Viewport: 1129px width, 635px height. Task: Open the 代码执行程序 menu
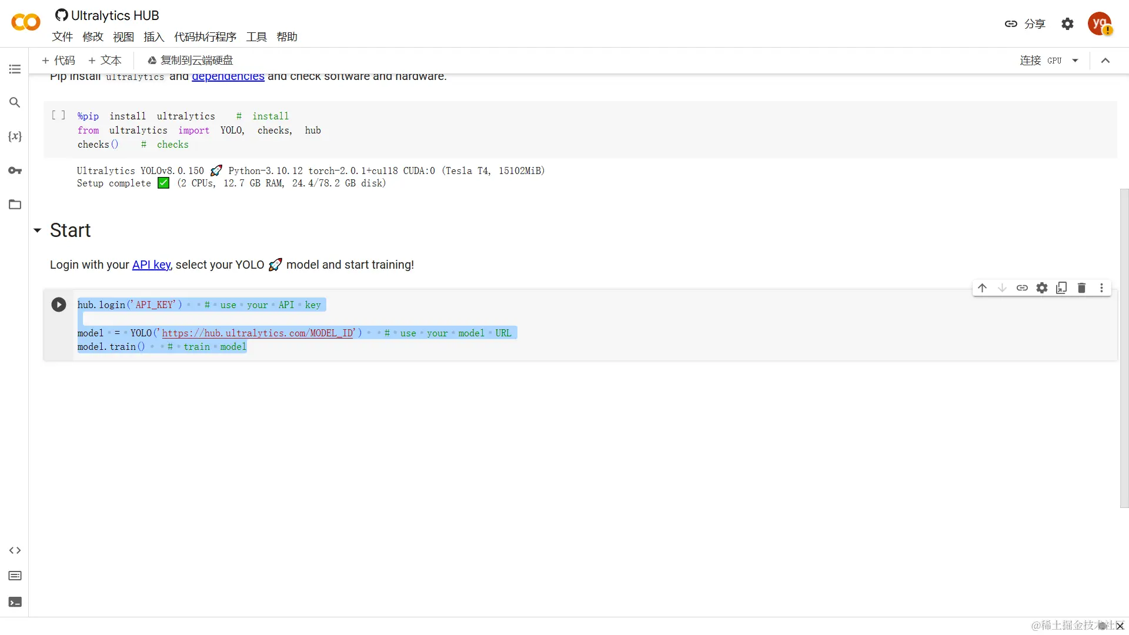pyautogui.click(x=205, y=37)
